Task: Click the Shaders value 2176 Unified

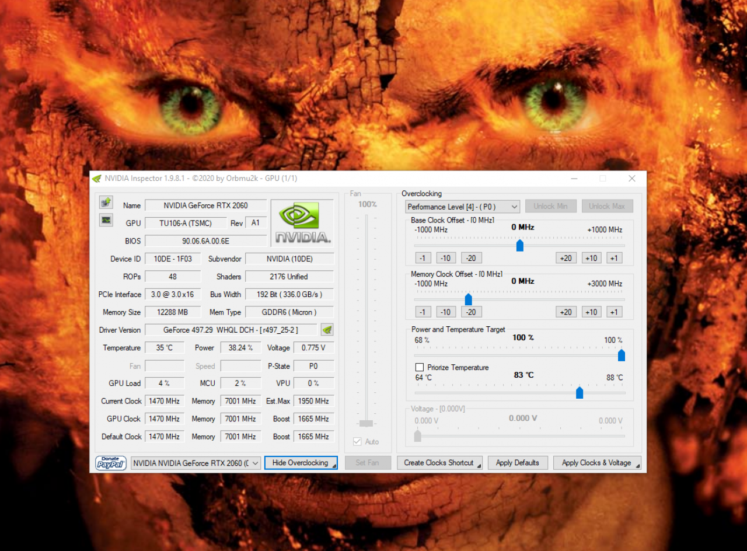Action: coord(289,277)
